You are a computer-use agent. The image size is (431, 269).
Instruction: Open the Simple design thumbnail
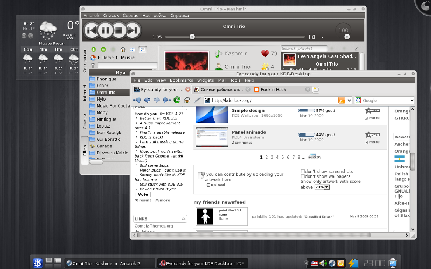pyautogui.click(x=212, y=115)
